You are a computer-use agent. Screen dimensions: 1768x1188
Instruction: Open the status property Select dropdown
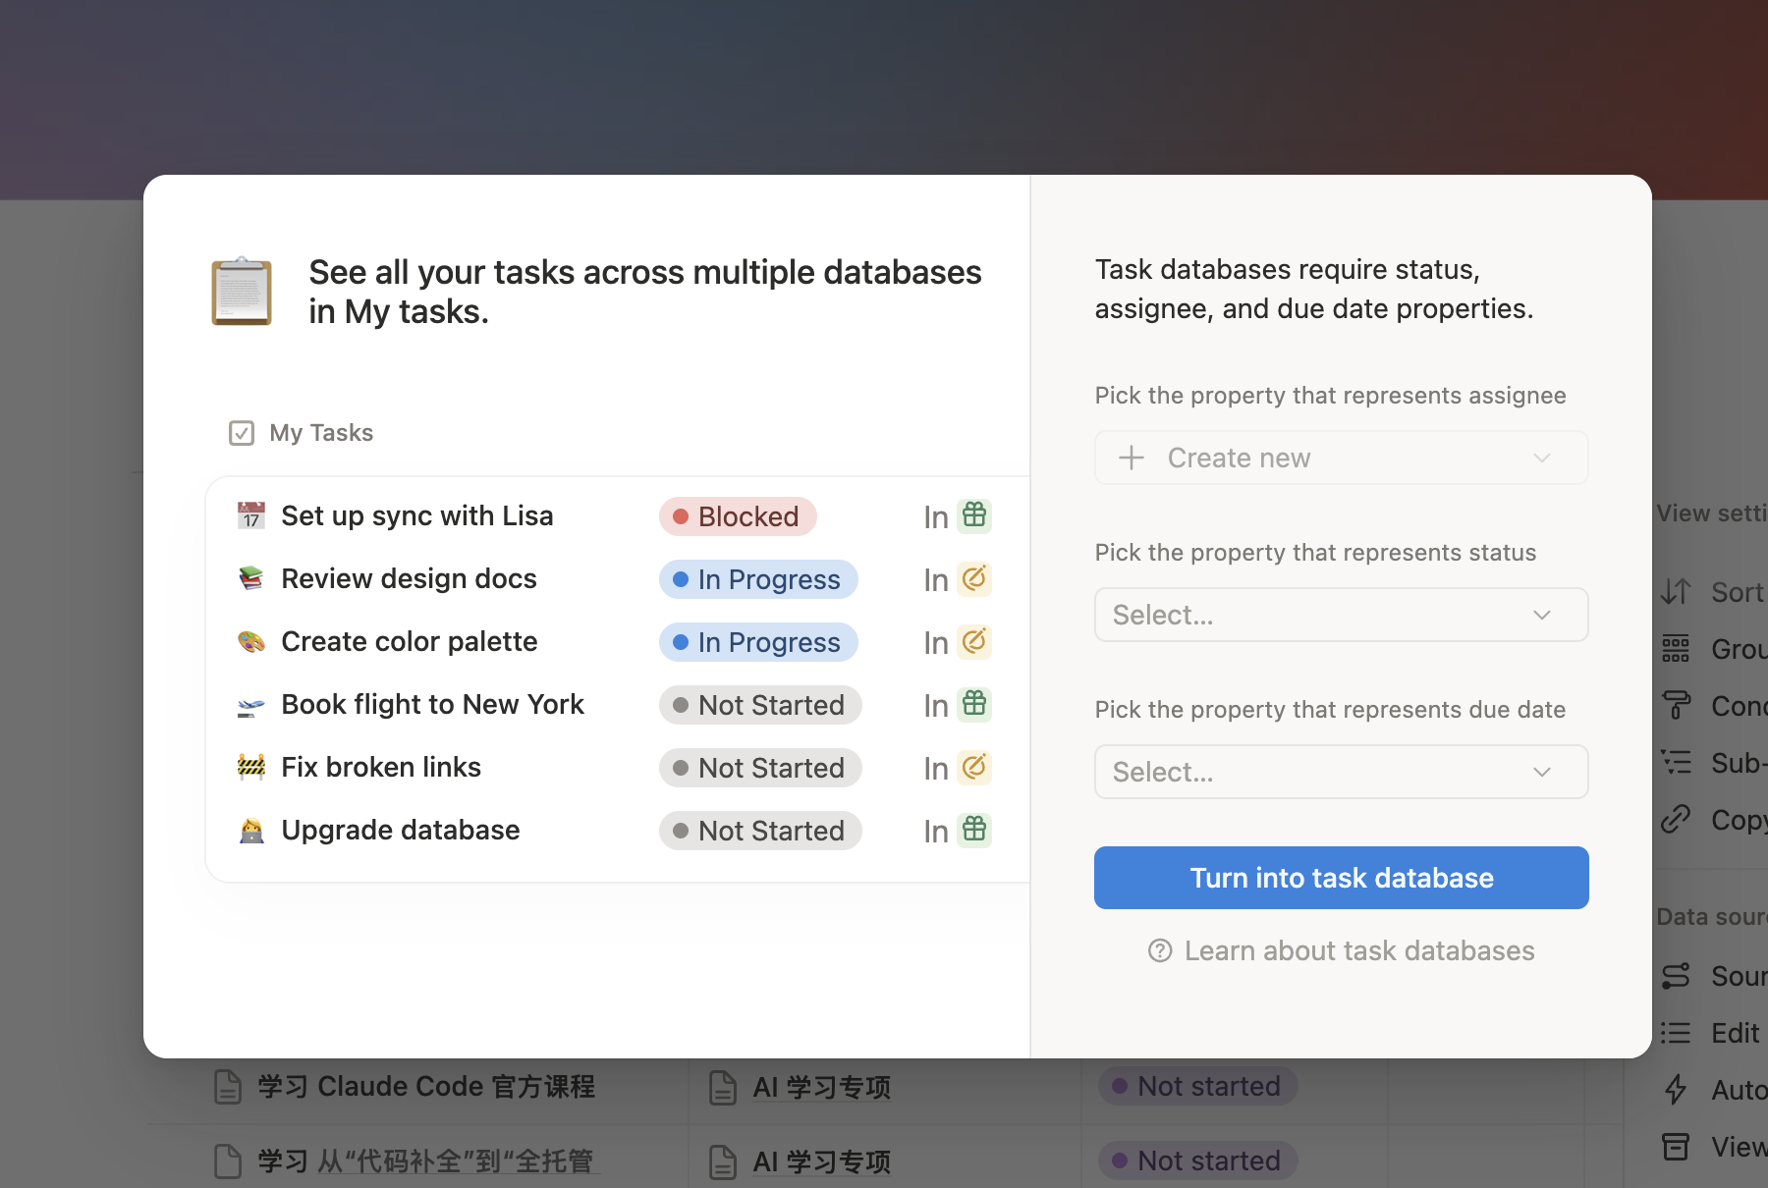[x=1341, y=615]
